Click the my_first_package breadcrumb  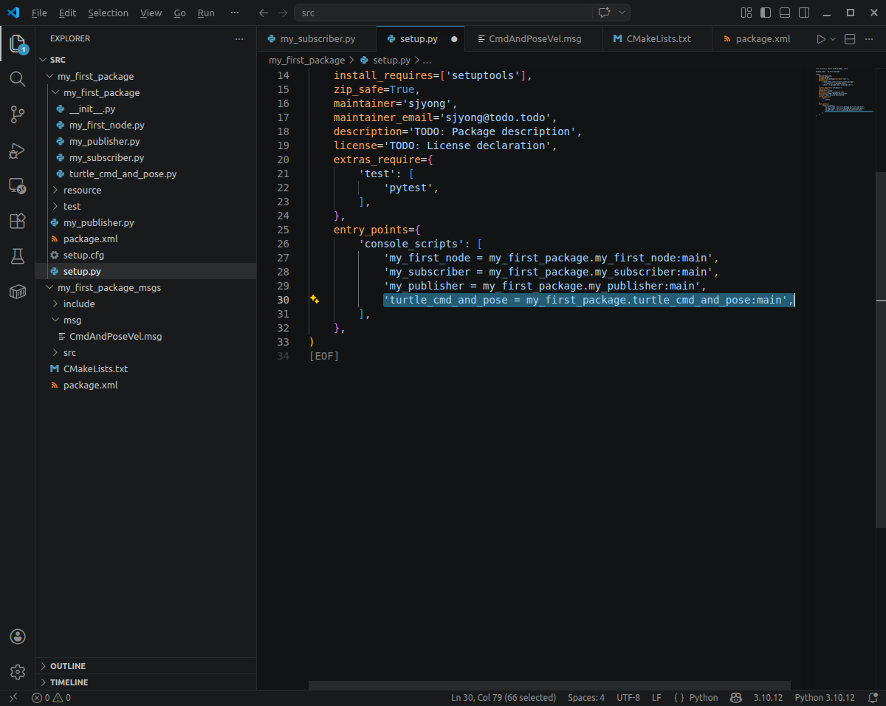click(306, 60)
